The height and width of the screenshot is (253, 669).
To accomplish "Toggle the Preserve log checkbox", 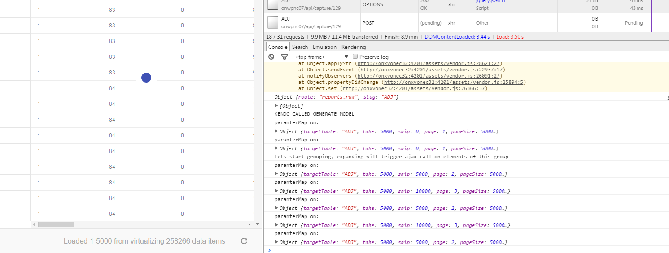I will click(x=355, y=57).
